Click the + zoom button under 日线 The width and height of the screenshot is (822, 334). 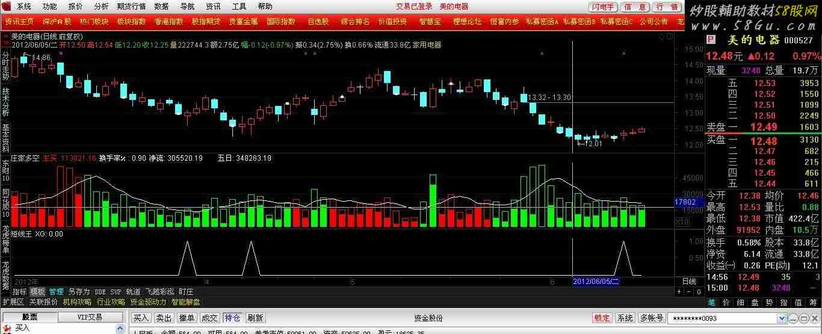(x=679, y=292)
